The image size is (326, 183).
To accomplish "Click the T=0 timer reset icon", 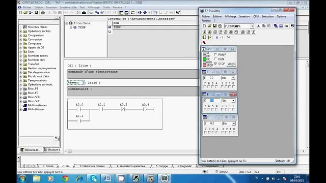I will pyautogui.click(x=228, y=37).
